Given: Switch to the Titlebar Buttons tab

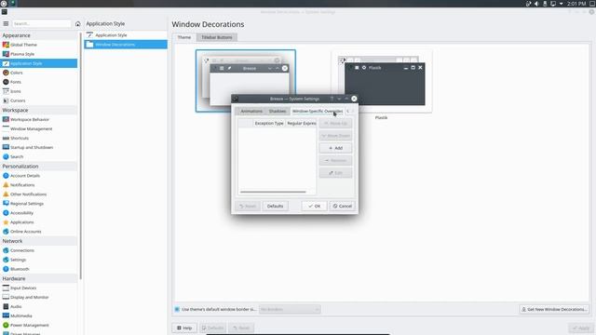Looking at the screenshot, I should coord(217,37).
